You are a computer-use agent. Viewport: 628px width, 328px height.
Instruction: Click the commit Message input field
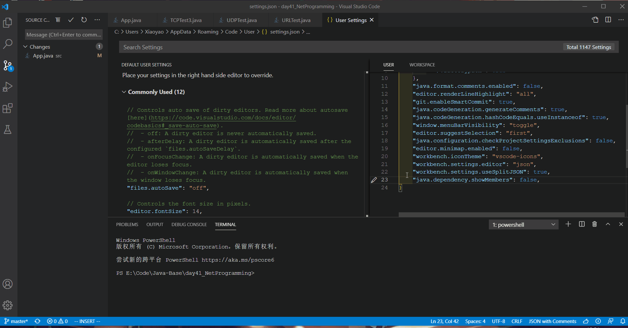coord(64,35)
